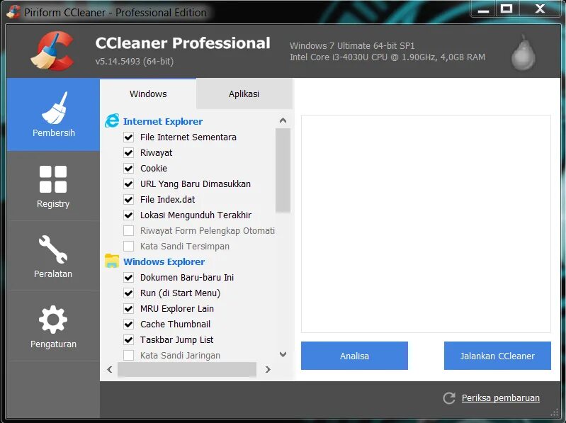The width and height of the screenshot is (566, 423).
Task: Click the Analisa button
Action: pos(354,356)
